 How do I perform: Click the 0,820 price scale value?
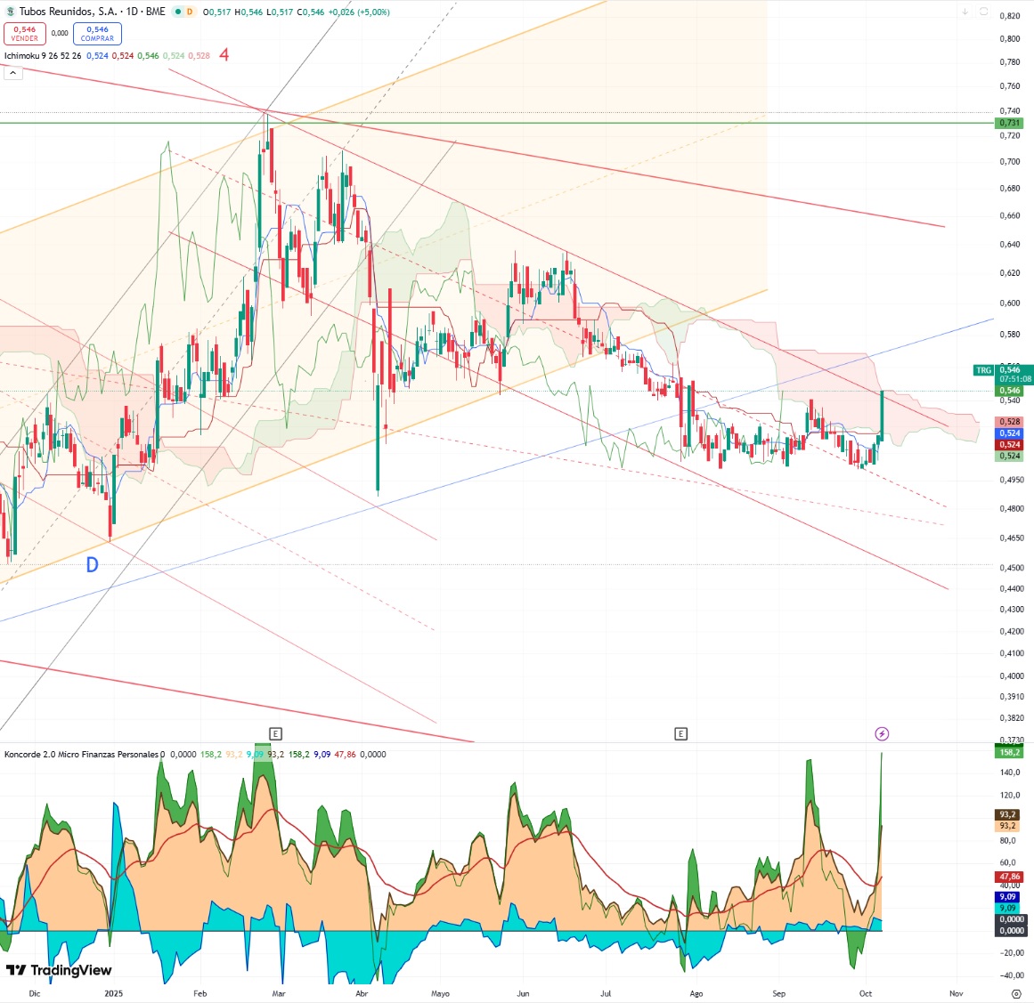(1009, 16)
